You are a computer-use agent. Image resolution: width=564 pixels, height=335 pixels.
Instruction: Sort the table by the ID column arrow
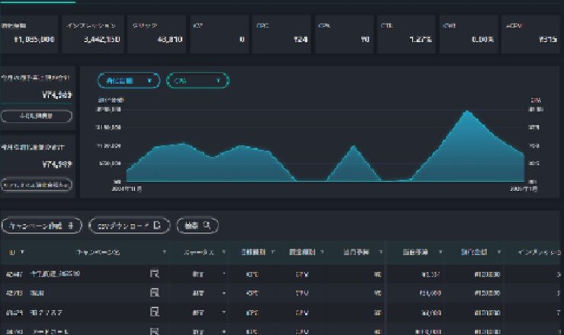(x=22, y=252)
